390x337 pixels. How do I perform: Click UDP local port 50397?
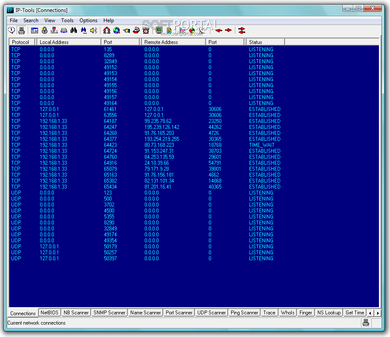(x=110, y=258)
